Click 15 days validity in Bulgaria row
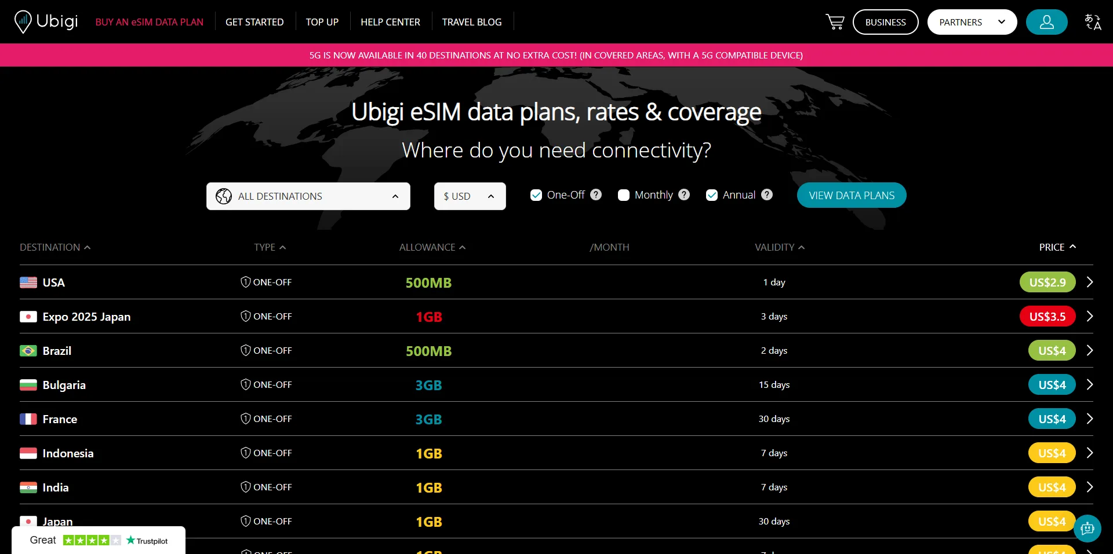 point(774,384)
